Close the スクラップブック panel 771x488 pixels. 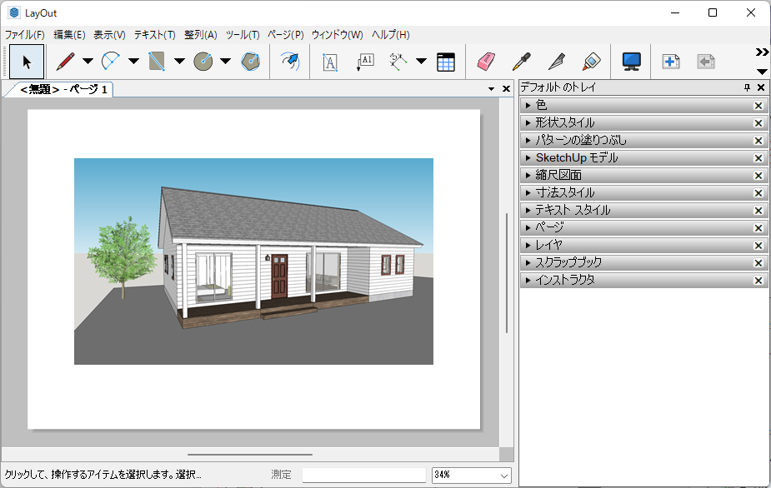coord(758,263)
